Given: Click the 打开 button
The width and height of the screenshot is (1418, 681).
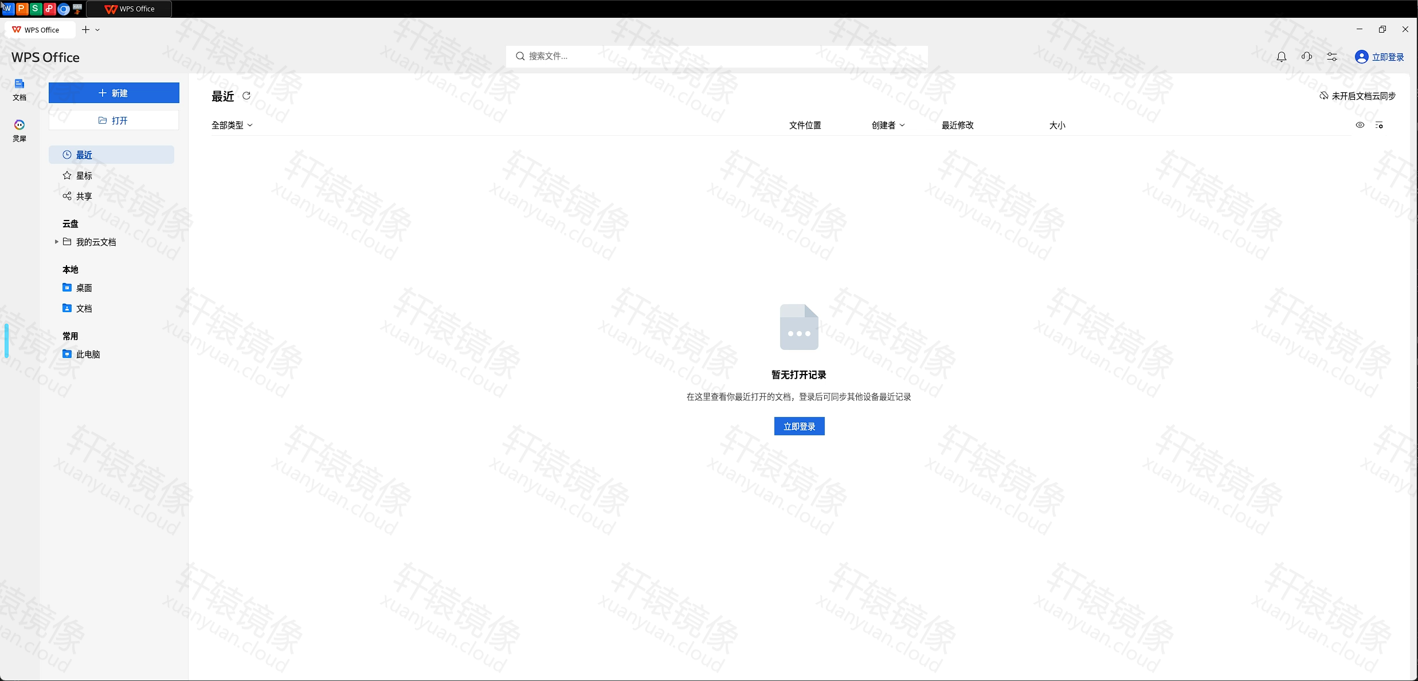Looking at the screenshot, I should click(114, 120).
